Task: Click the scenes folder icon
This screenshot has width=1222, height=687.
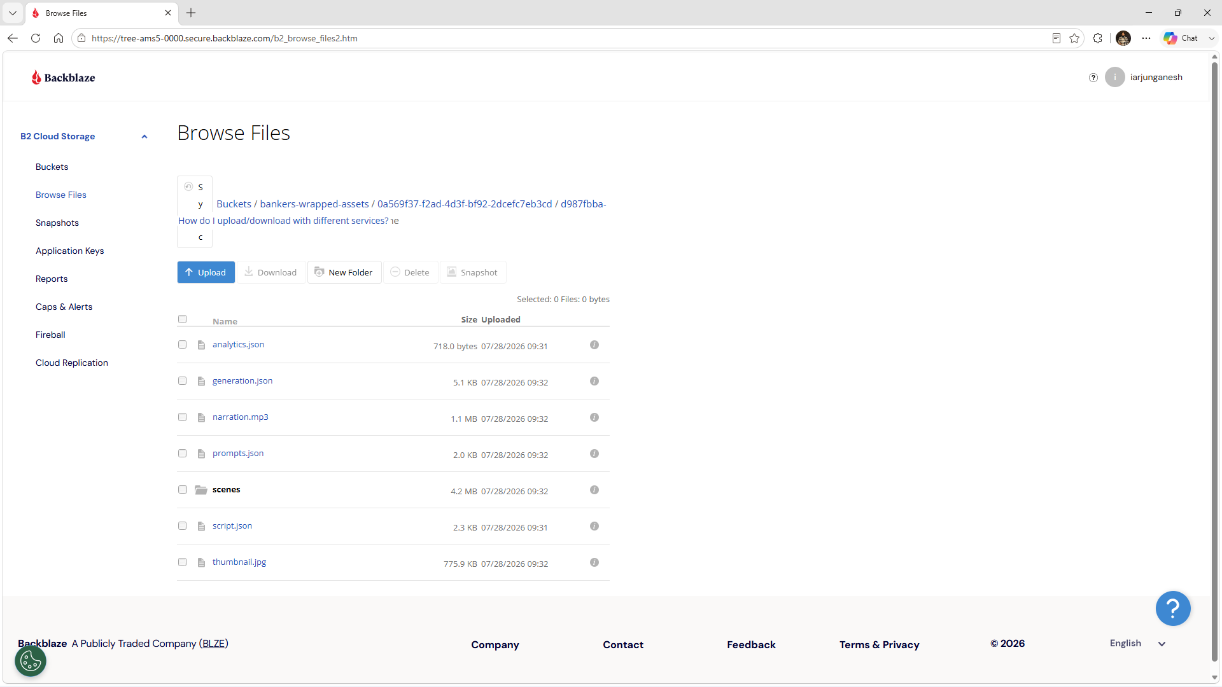Action: click(x=201, y=490)
